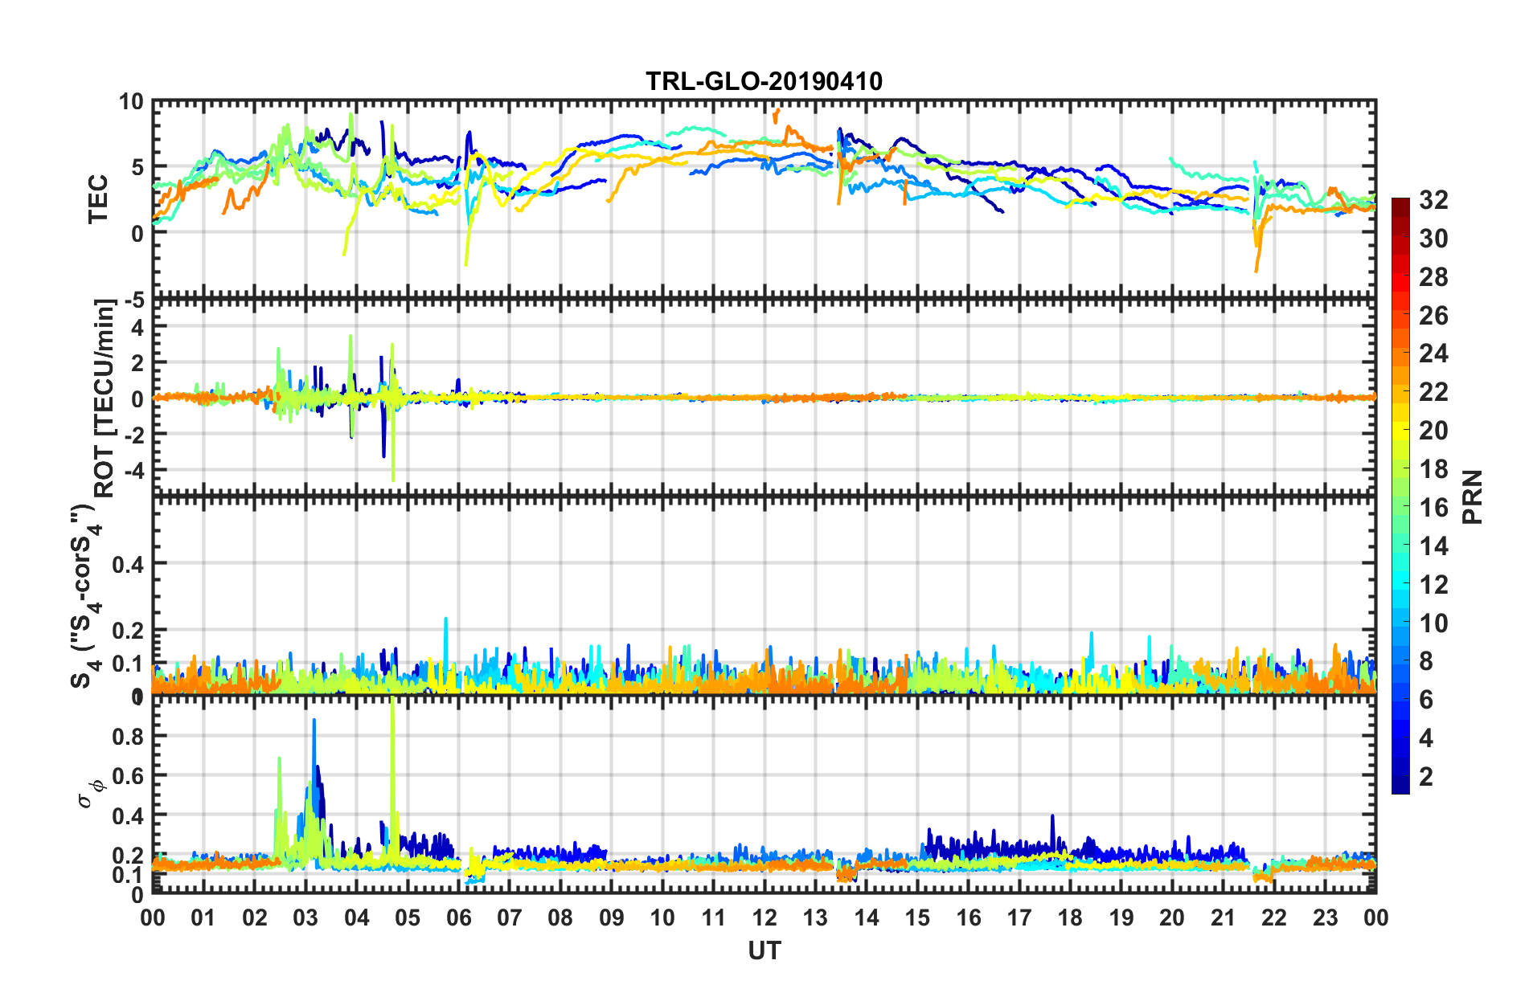Select TEC panel y-tick value 5
The height and width of the screenshot is (993, 1529).
pyautogui.click(x=137, y=168)
